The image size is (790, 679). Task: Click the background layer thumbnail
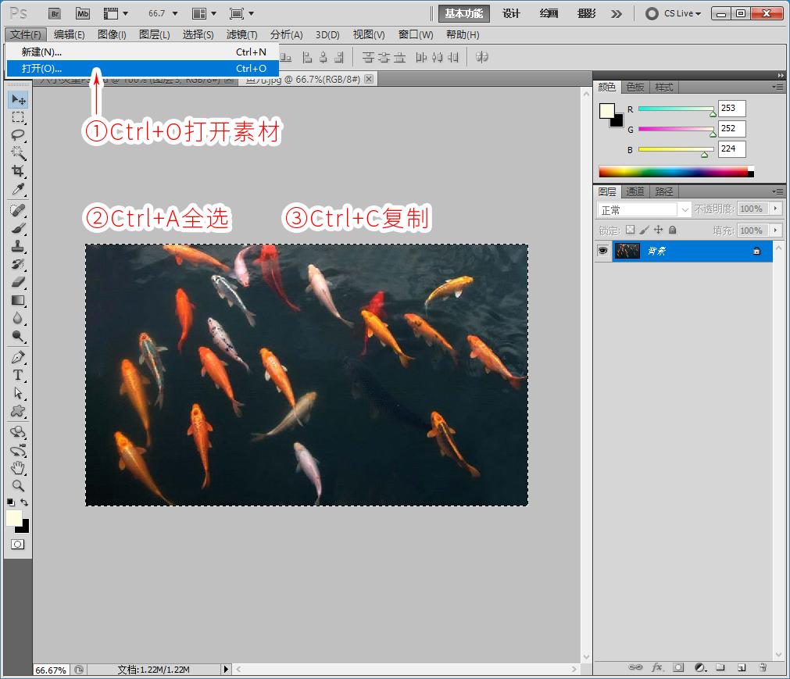pos(627,251)
